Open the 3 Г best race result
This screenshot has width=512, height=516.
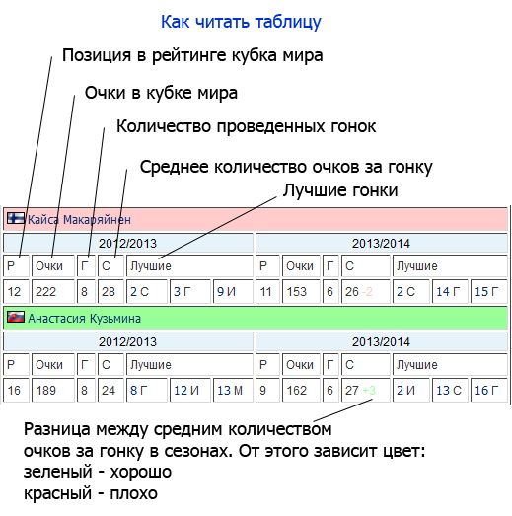click(x=182, y=292)
